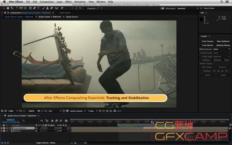
Task: Select the Puppet Pin tool
Action: click(62, 8)
